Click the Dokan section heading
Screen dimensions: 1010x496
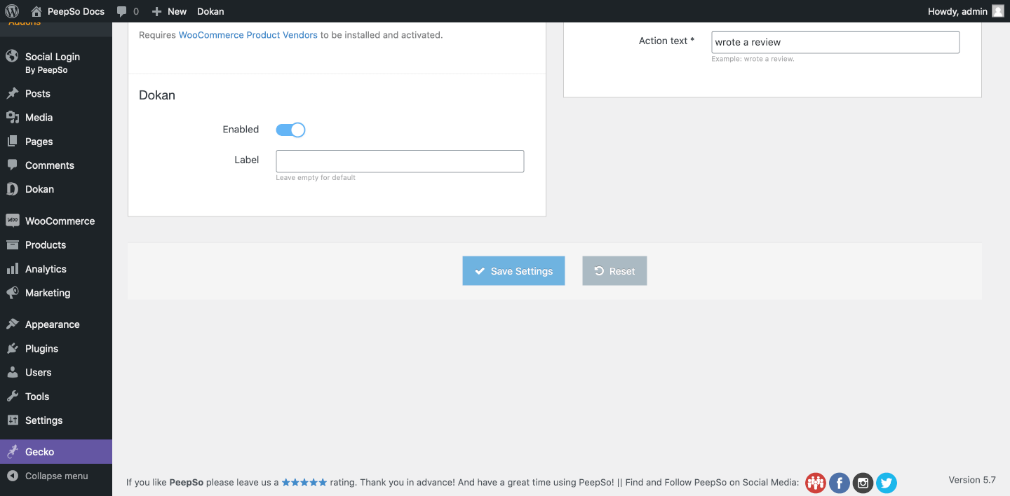point(157,95)
